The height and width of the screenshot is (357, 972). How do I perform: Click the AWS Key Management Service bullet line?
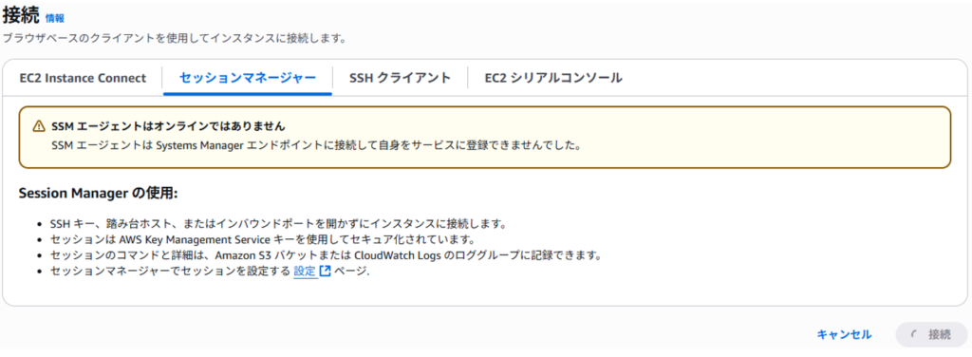coord(262,239)
